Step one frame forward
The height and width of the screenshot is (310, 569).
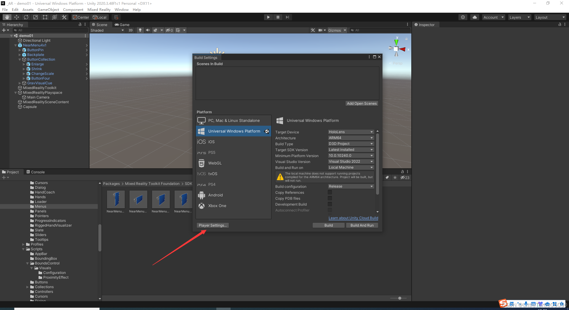coord(287,17)
